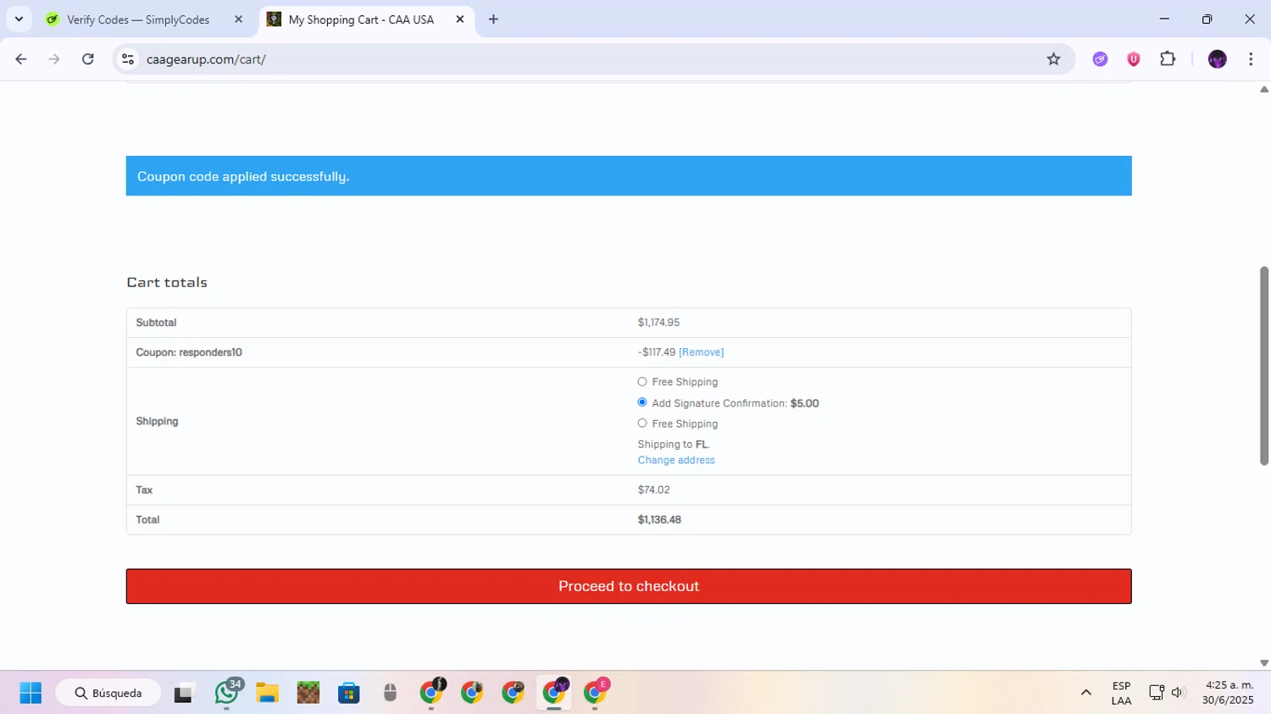Screen dimensions: 1271x714
Task: Select the first Free Shipping option
Action: pos(642,382)
